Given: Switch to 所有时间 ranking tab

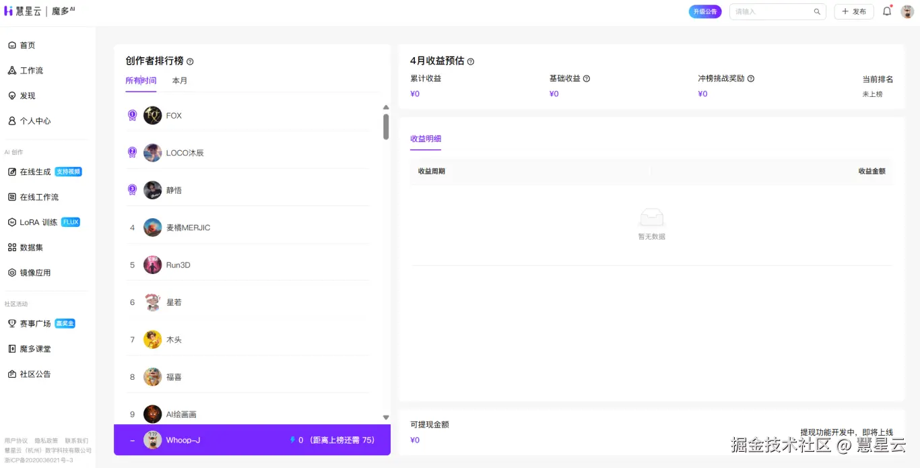Looking at the screenshot, I should [141, 81].
